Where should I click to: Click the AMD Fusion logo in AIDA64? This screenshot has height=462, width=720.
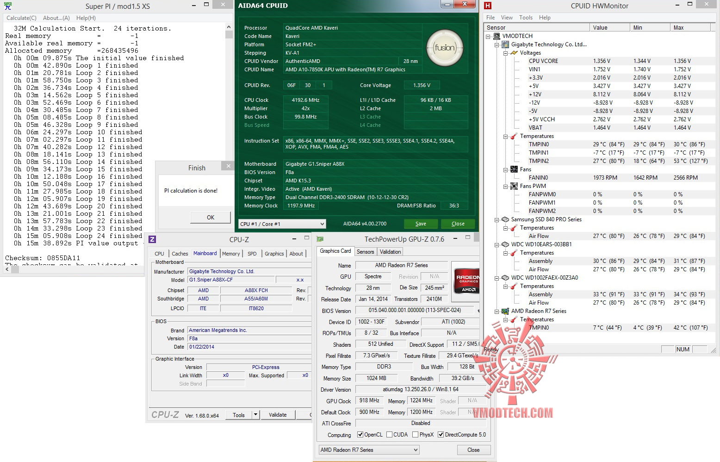tap(444, 48)
